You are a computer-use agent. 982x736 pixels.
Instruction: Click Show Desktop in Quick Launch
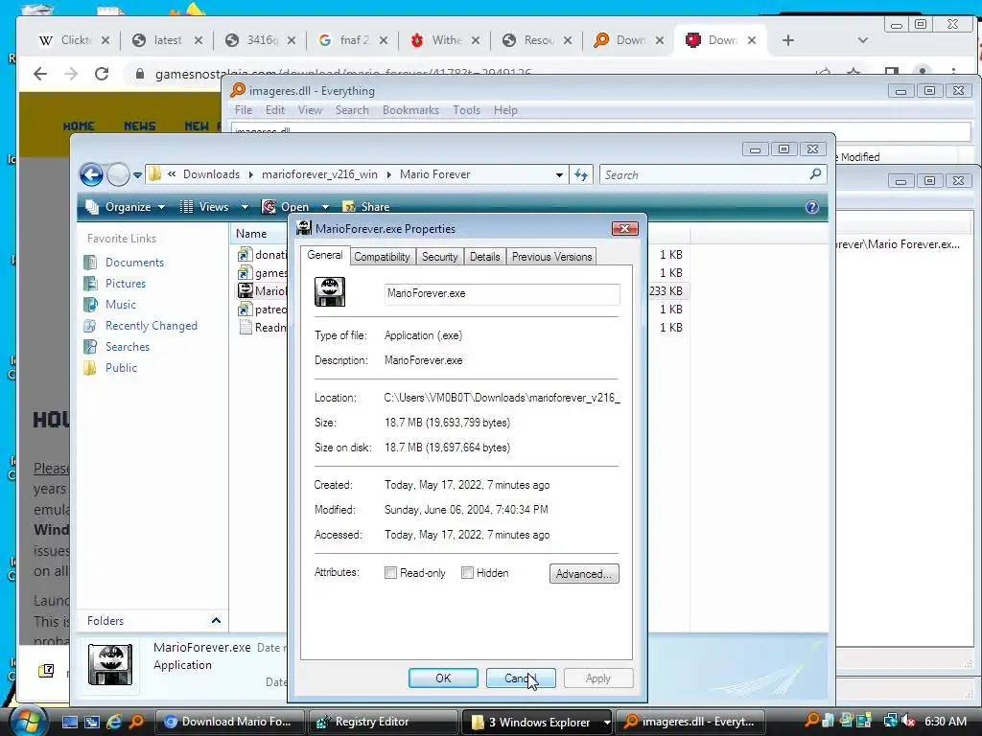point(69,722)
